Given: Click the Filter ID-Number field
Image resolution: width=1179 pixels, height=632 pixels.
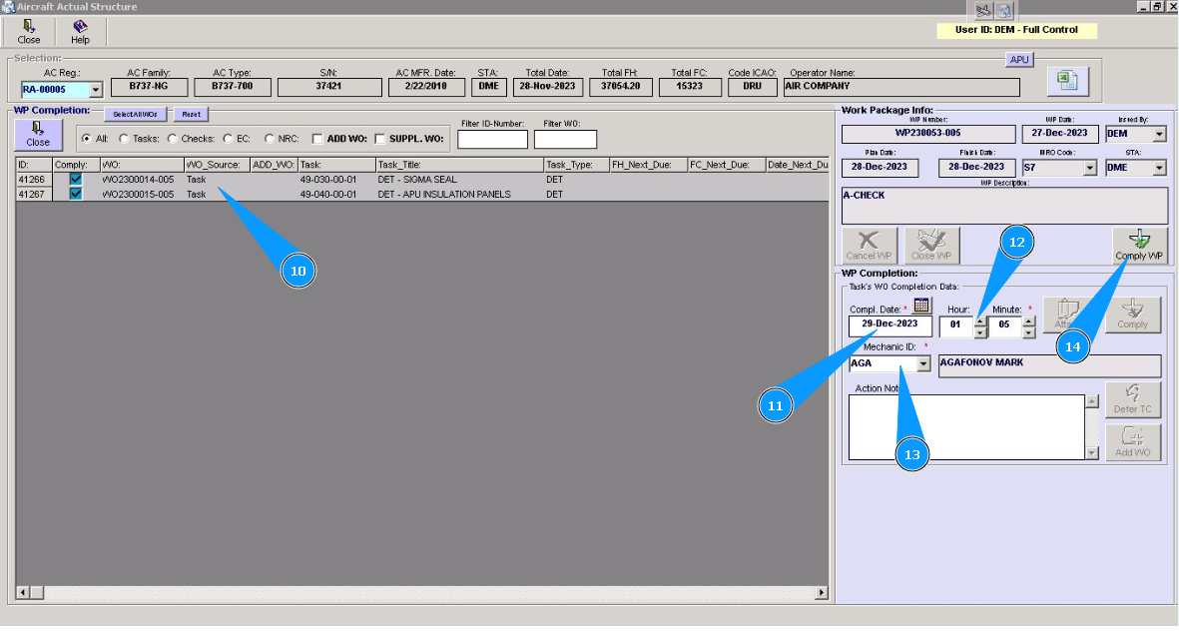Looking at the screenshot, I should [x=492, y=139].
